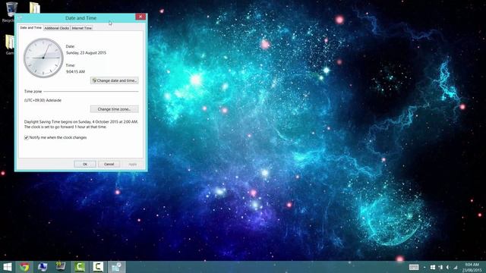This screenshot has height=273, width=486.
Task: Open the Windows Start button
Action: tap(7, 267)
